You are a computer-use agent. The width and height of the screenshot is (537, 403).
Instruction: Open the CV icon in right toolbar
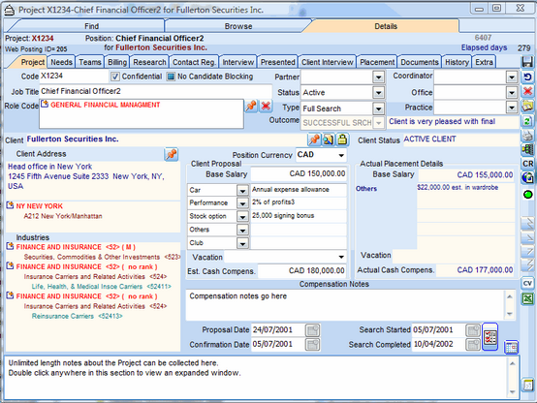point(527,283)
